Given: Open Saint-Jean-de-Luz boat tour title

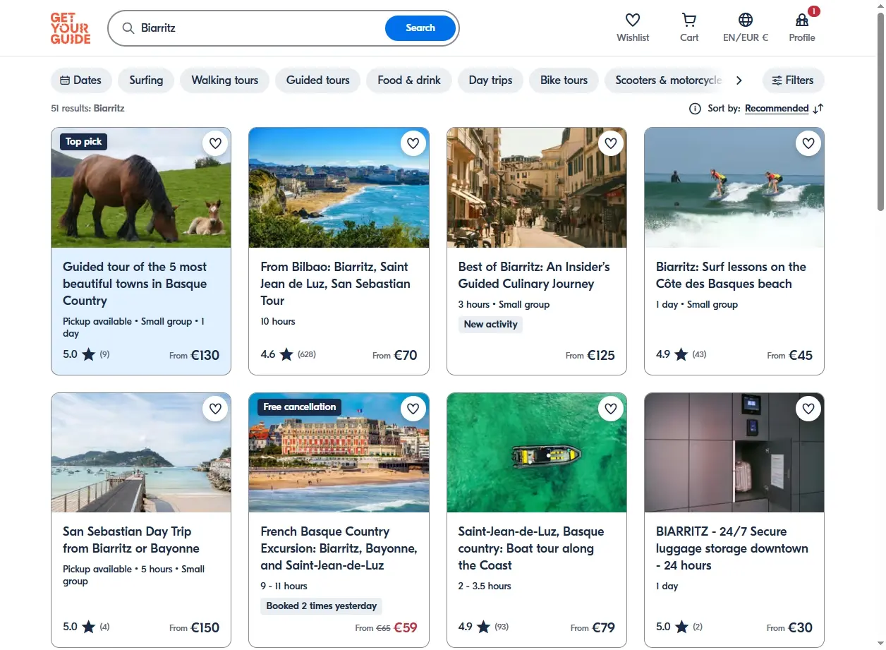Looking at the screenshot, I should [x=531, y=548].
